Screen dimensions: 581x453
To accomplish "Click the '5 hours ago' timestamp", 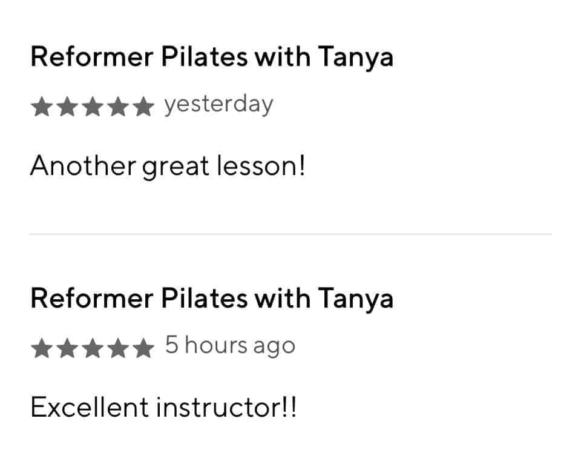I will coord(231,346).
